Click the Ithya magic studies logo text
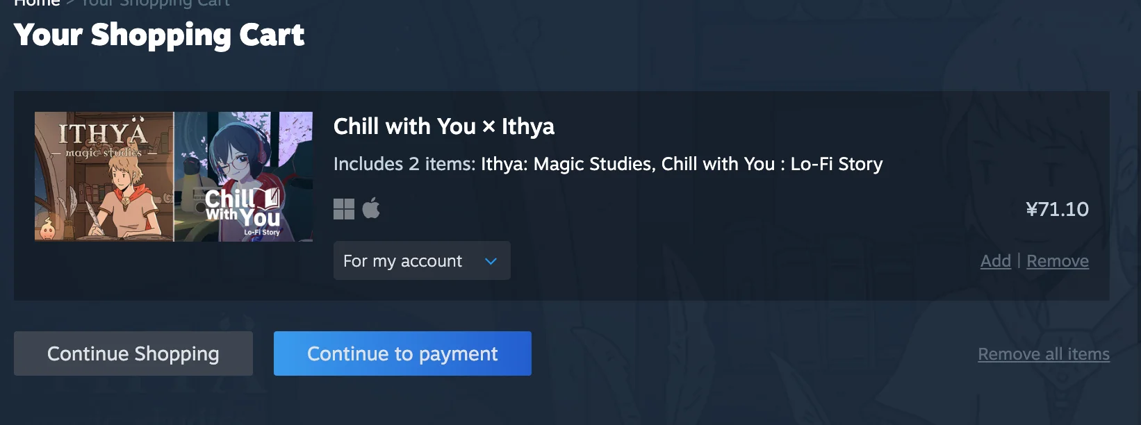The width and height of the screenshot is (1141, 425). 103,140
